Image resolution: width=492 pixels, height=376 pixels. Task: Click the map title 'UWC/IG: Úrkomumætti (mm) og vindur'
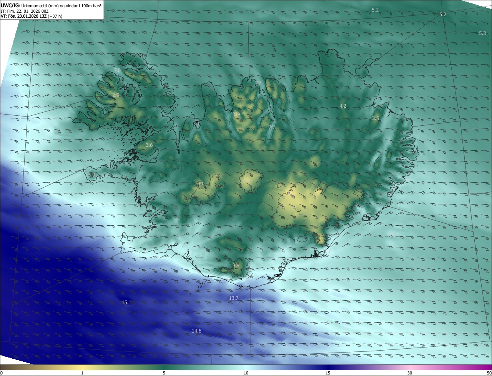[51, 5]
